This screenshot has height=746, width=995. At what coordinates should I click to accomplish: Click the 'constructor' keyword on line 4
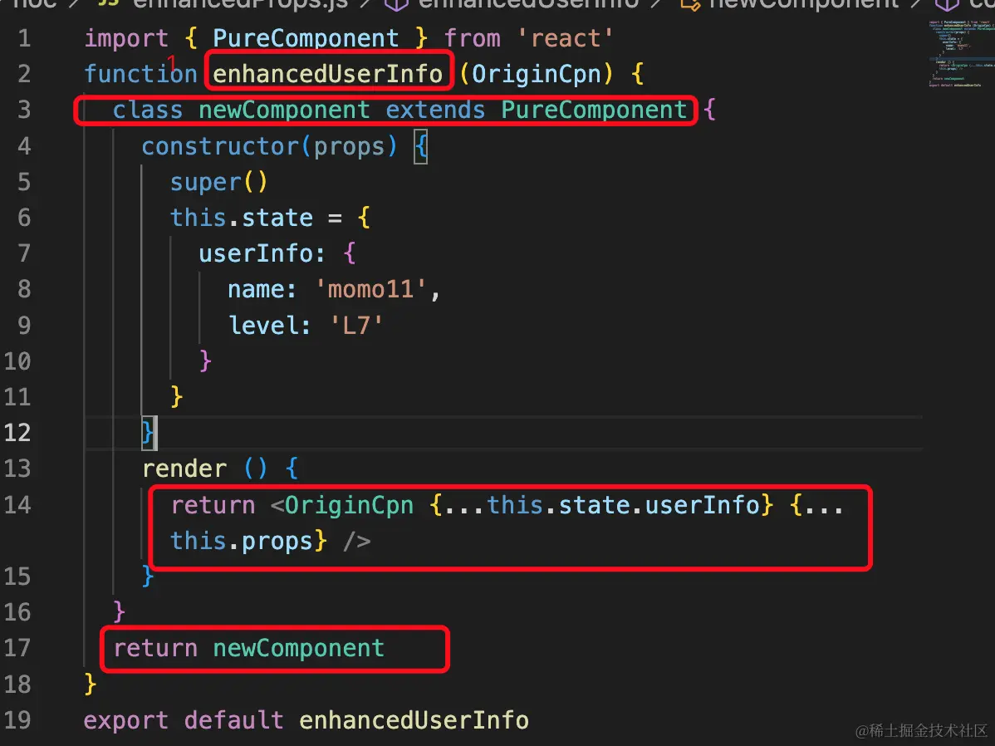[x=220, y=147]
